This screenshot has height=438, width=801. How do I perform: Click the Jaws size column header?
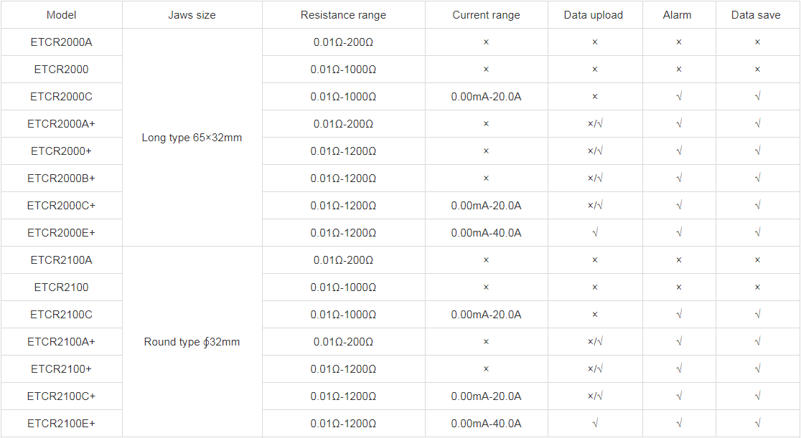(192, 15)
